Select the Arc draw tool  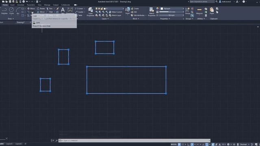point(18,11)
